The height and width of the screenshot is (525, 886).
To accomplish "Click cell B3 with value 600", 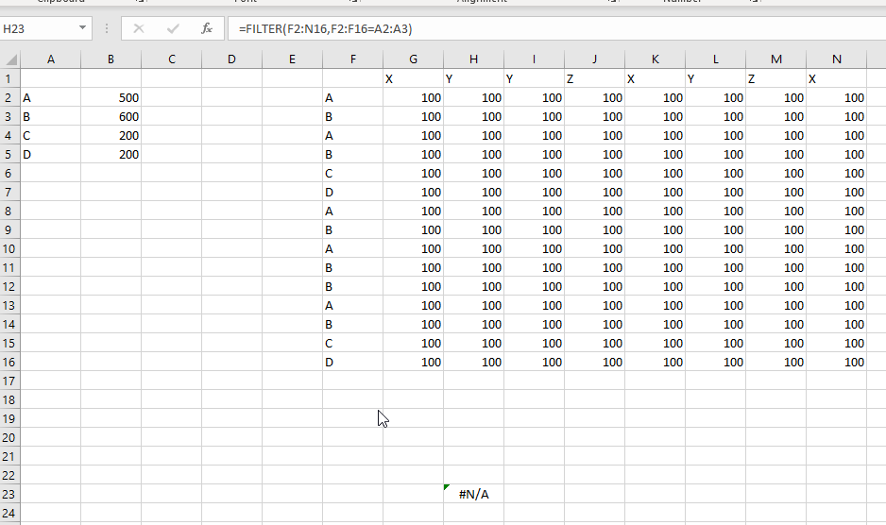I will coord(111,116).
